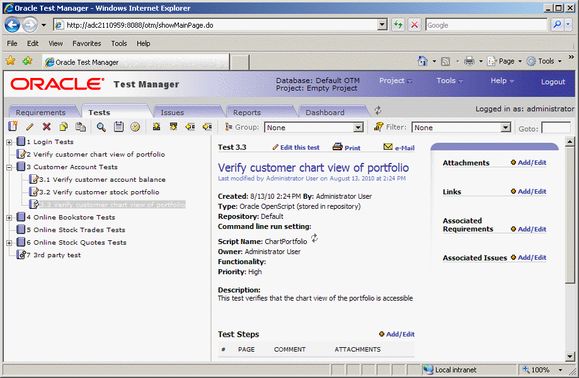The height and width of the screenshot is (378, 579).
Task: Click the Move Up arrow icon
Action: pos(157,127)
